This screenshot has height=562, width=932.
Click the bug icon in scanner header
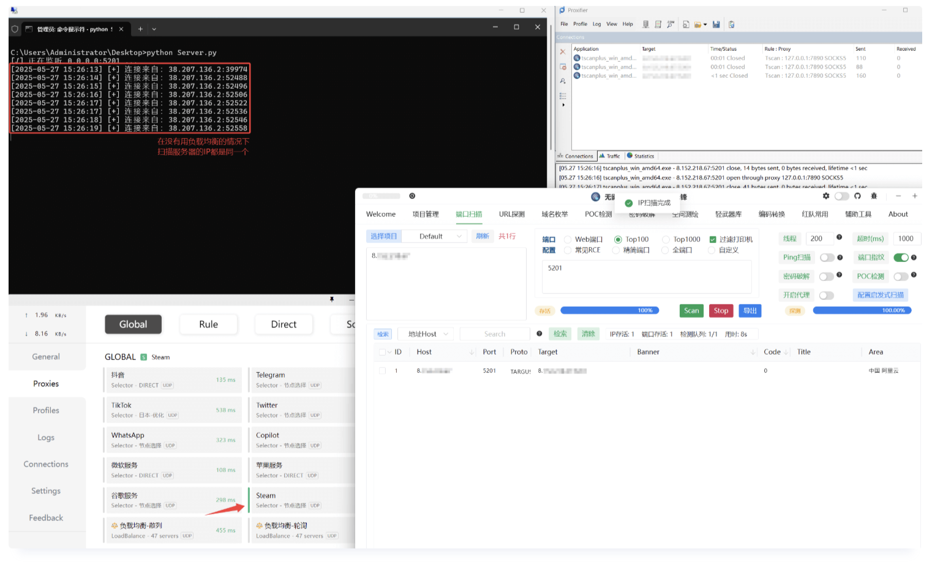(874, 196)
